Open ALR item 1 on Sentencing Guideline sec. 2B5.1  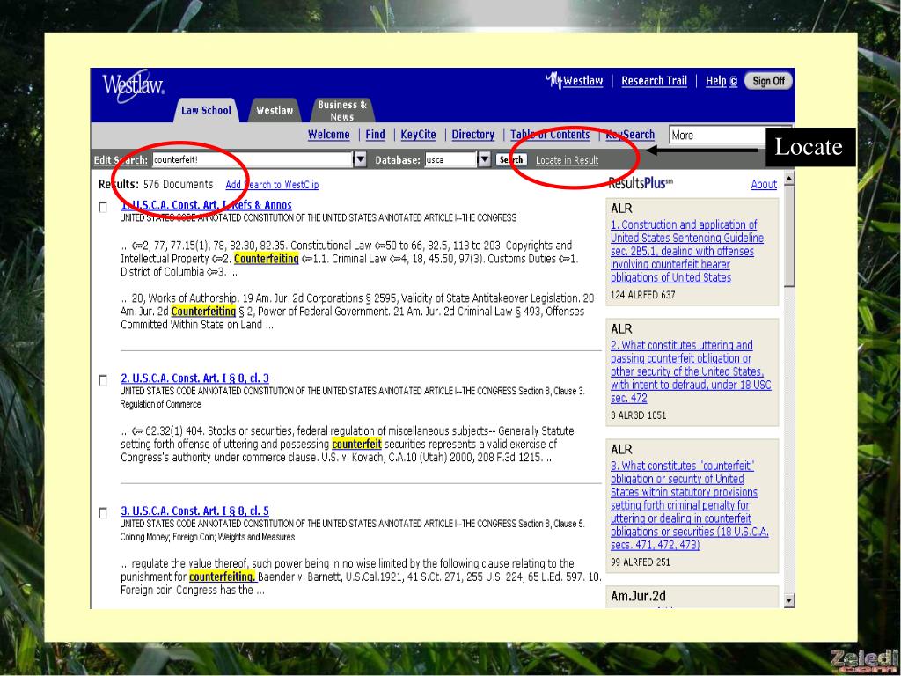686,251
